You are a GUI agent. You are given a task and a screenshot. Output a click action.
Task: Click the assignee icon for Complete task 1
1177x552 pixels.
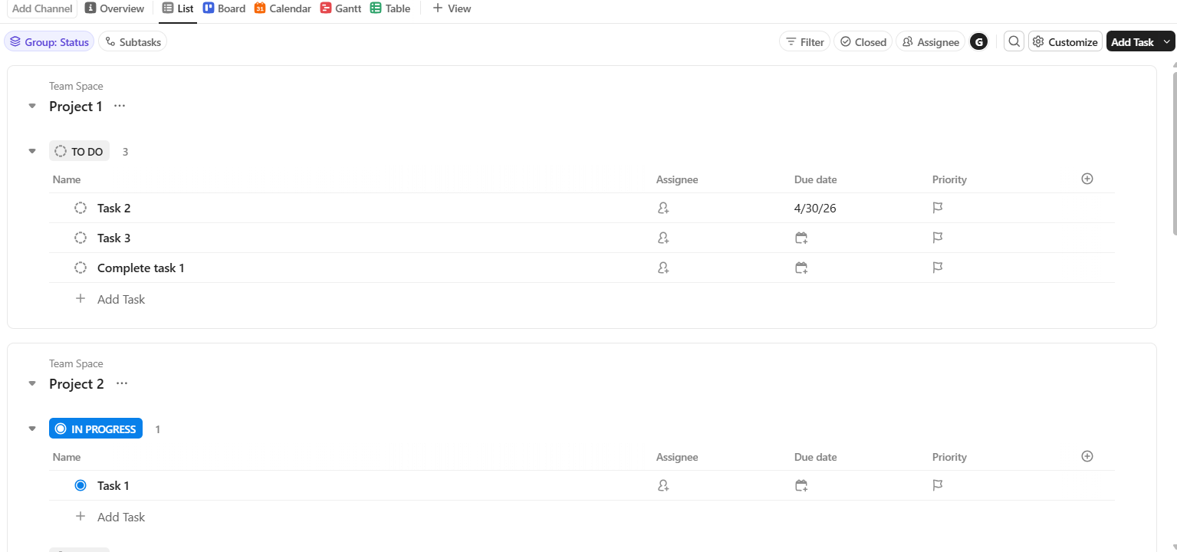tap(663, 268)
